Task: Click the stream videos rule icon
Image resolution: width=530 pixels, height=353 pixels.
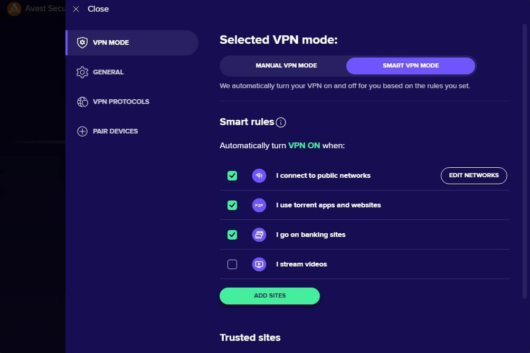Action: [x=259, y=264]
